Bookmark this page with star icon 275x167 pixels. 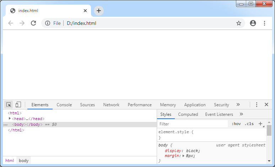(239, 23)
